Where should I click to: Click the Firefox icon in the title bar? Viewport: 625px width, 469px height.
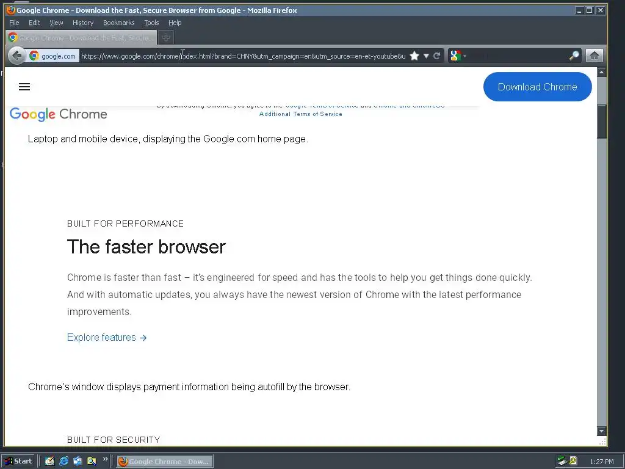point(11,10)
